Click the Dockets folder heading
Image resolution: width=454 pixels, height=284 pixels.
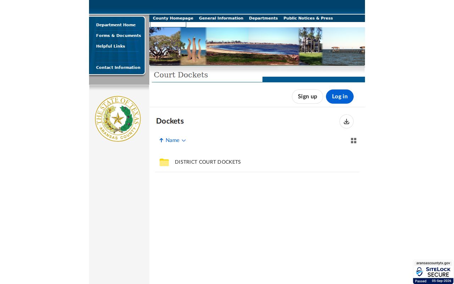170,121
